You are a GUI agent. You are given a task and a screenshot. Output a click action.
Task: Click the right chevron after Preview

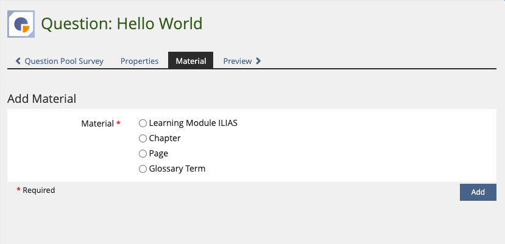pyautogui.click(x=258, y=61)
